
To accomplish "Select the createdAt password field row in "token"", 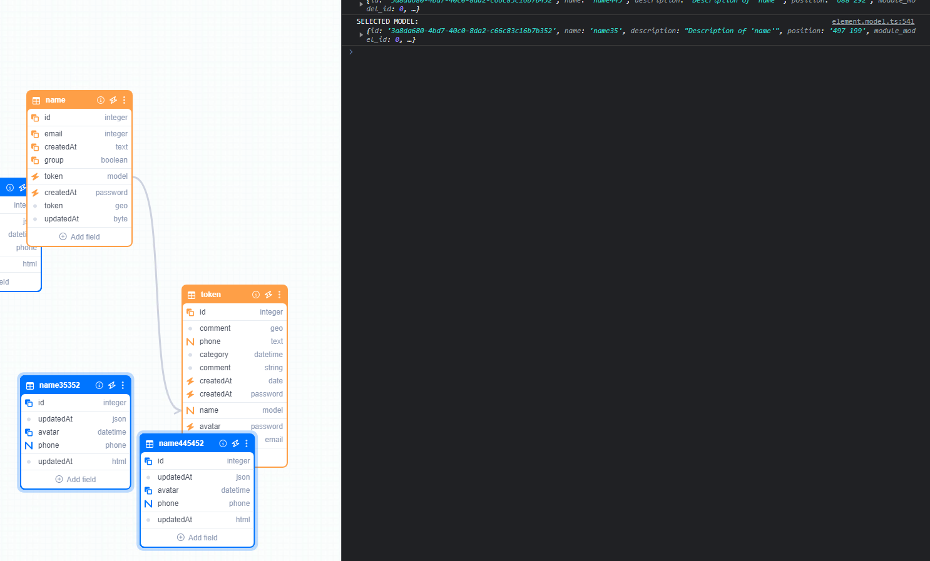I will pos(235,394).
